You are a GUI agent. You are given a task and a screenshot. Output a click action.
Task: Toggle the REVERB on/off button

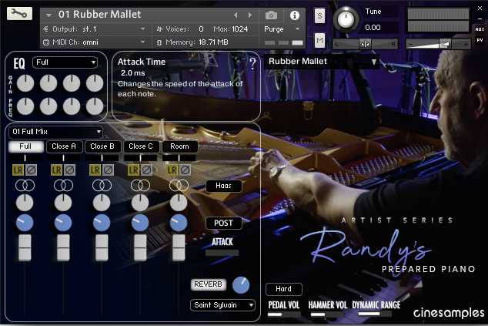[209, 284]
